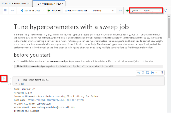171x113 pixels.
Task: Click the green compute status indicator
Action: [49, 10]
